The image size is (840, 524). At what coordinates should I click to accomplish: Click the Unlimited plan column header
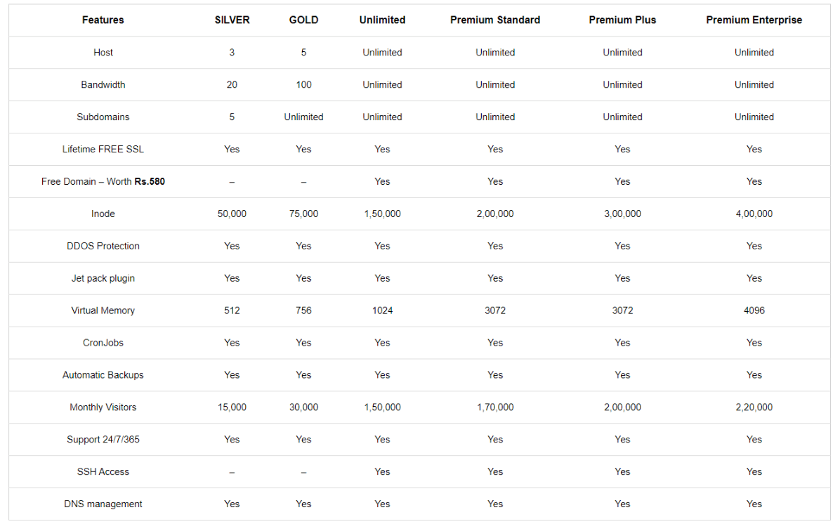point(382,20)
